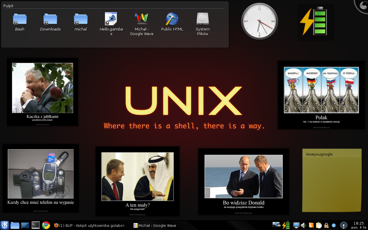This screenshot has width=368, height=230.
Task: Open the Każdy chce mieć telefon picture
Action: coord(41,178)
